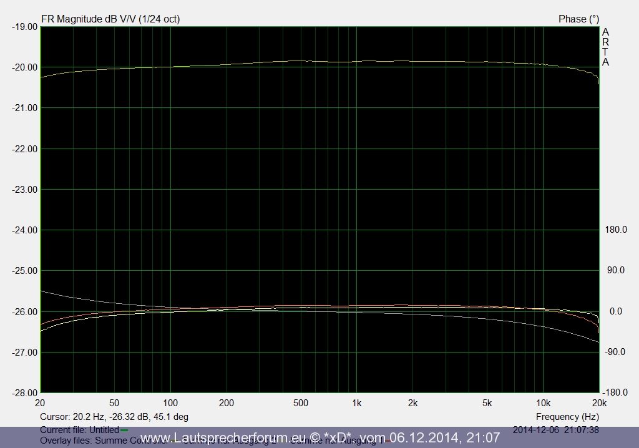Click the 5k frequency axis tick label
This screenshot has height=448, width=639.
(x=487, y=403)
